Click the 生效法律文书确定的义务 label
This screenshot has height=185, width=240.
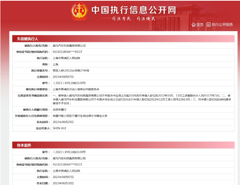pos(34,95)
